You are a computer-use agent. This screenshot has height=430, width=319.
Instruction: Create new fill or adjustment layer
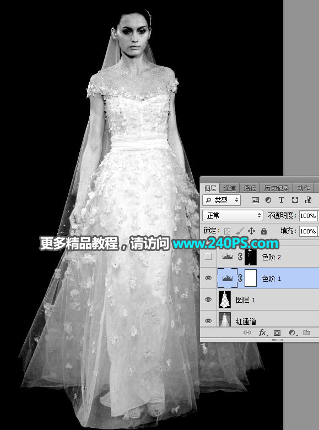tap(293, 333)
